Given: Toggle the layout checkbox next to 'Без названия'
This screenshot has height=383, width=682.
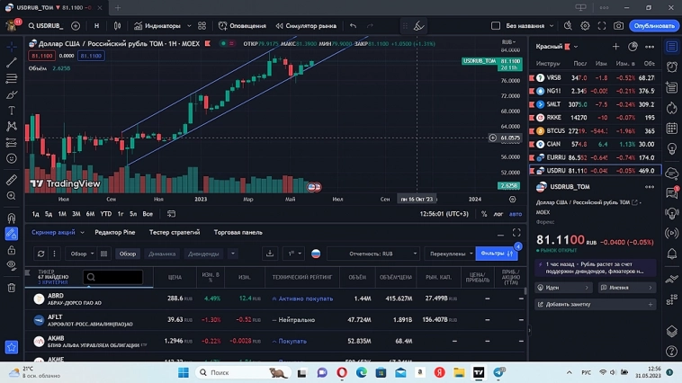Looking at the screenshot, I should click(496, 26).
